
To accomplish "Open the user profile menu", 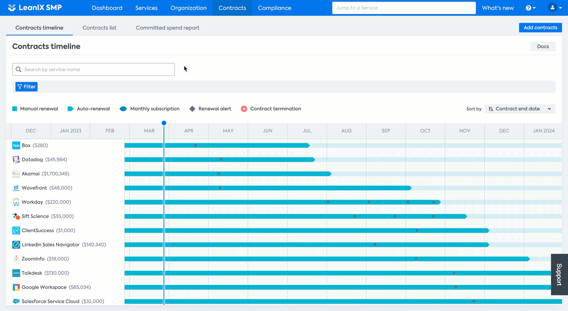I will [x=555, y=7].
